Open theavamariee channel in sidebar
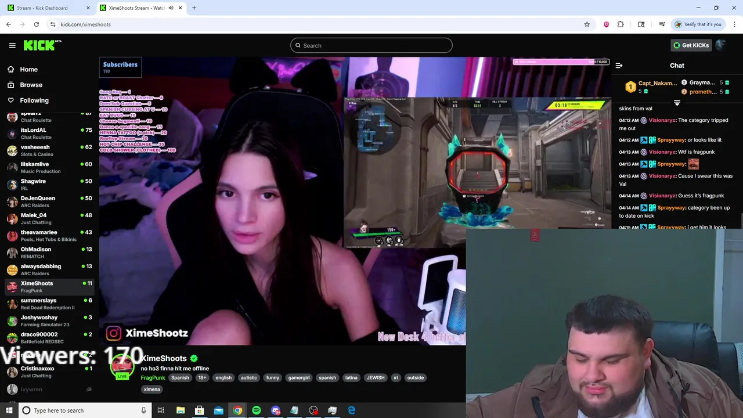743x418 pixels. pos(49,236)
